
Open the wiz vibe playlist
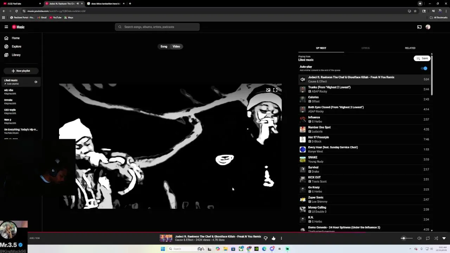click(21, 92)
